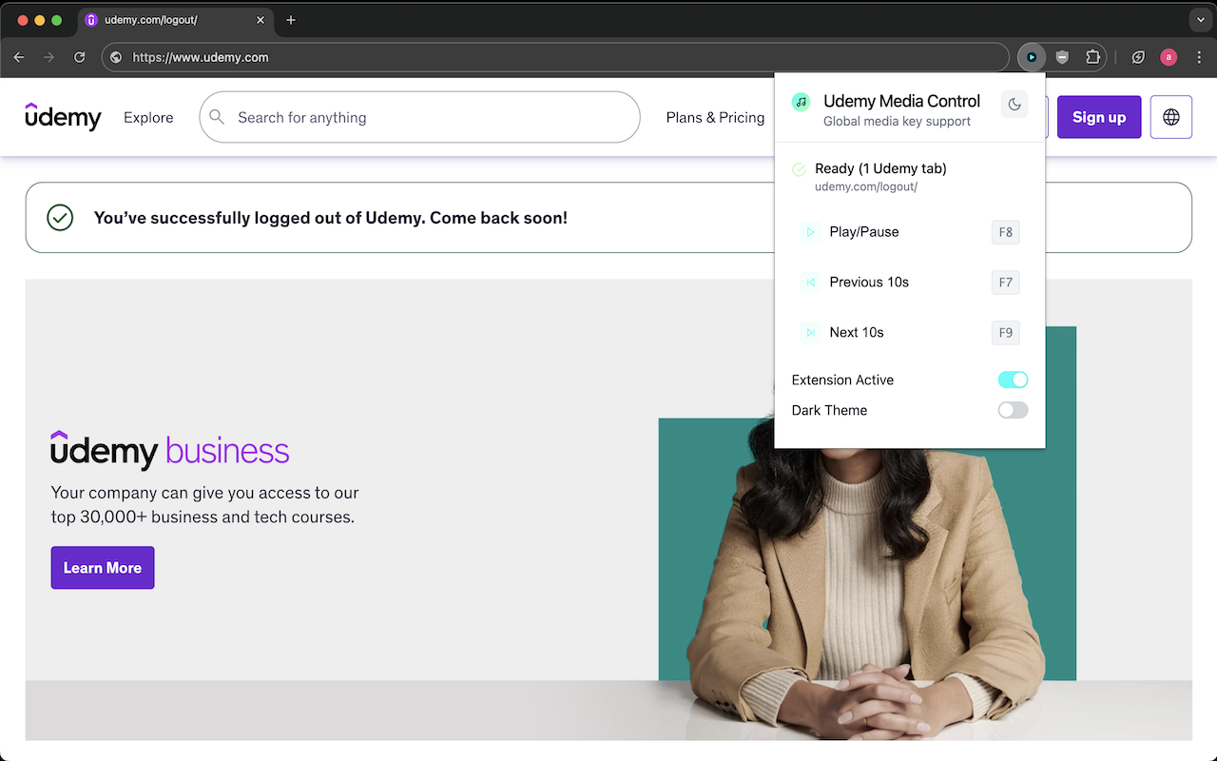Click the 'Udemy Media Control' title
The height and width of the screenshot is (761, 1217).
tap(901, 101)
